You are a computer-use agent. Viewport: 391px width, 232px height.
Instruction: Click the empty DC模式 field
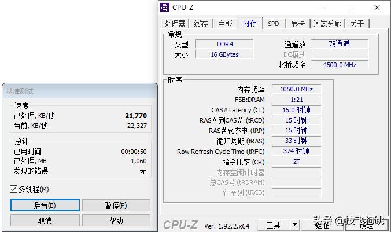click(x=340, y=54)
